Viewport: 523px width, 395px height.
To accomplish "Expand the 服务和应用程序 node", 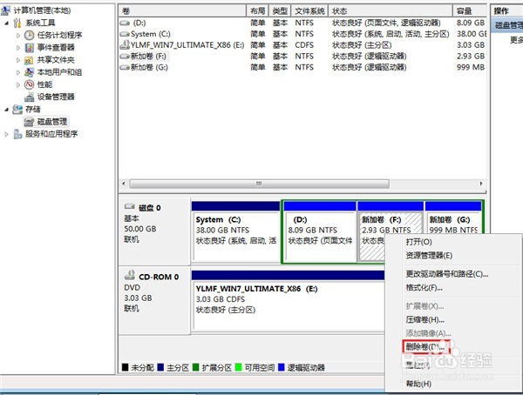I will click(7, 134).
